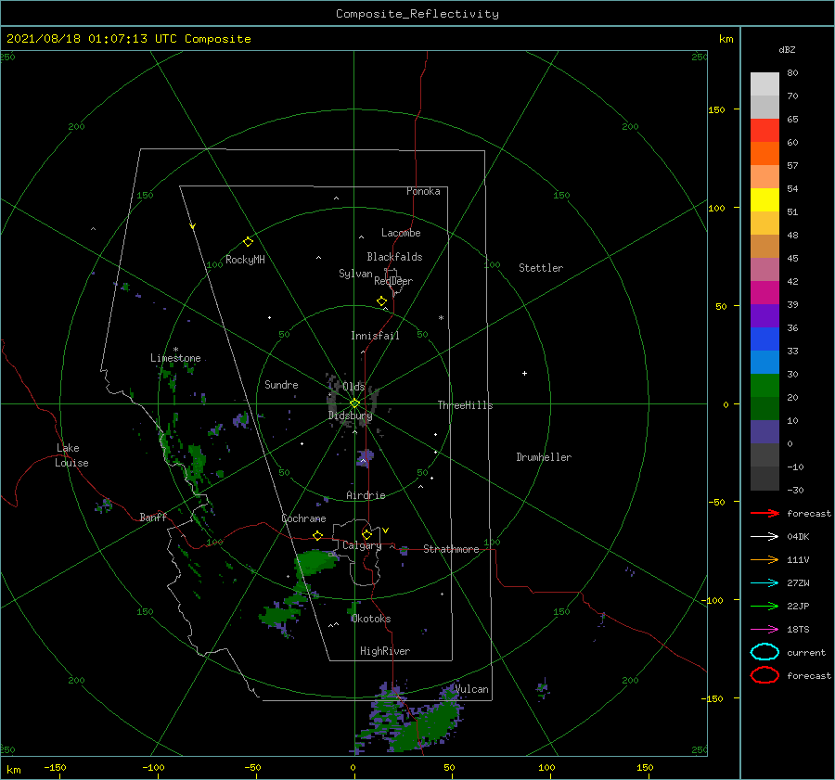Click the dBZ legend heading

tap(787, 49)
